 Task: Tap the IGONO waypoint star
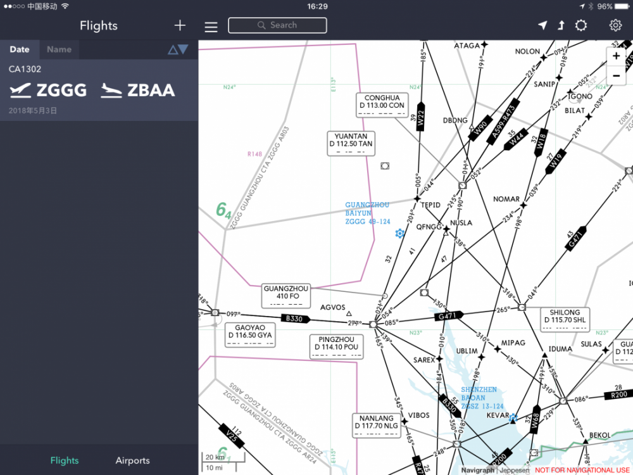click(x=570, y=92)
